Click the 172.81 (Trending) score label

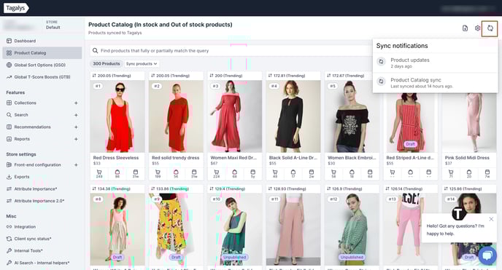[289, 76]
